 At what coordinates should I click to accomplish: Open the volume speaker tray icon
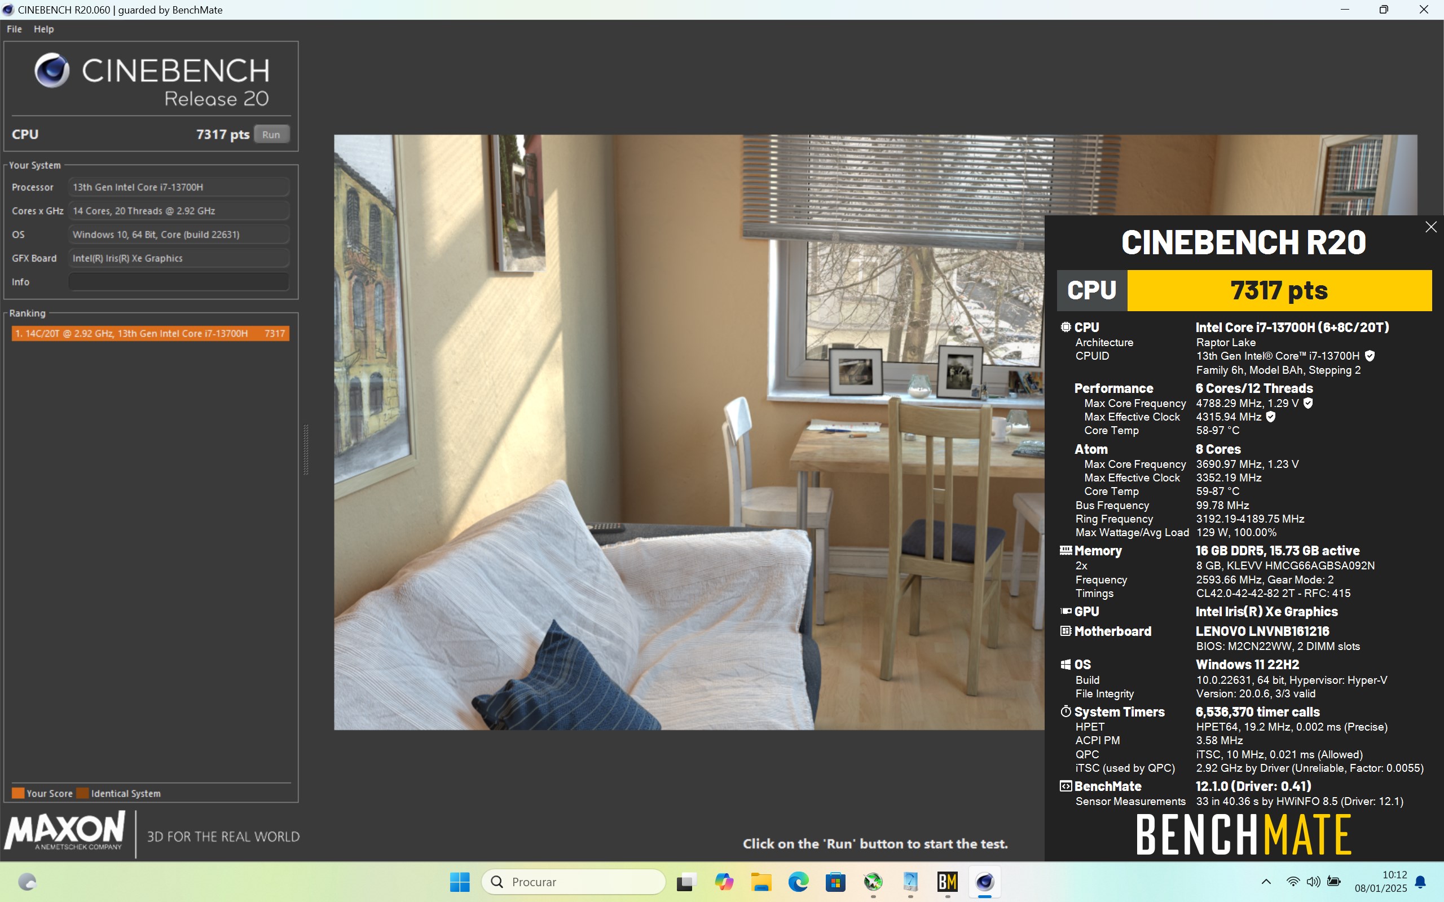(x=1313, y=882)
